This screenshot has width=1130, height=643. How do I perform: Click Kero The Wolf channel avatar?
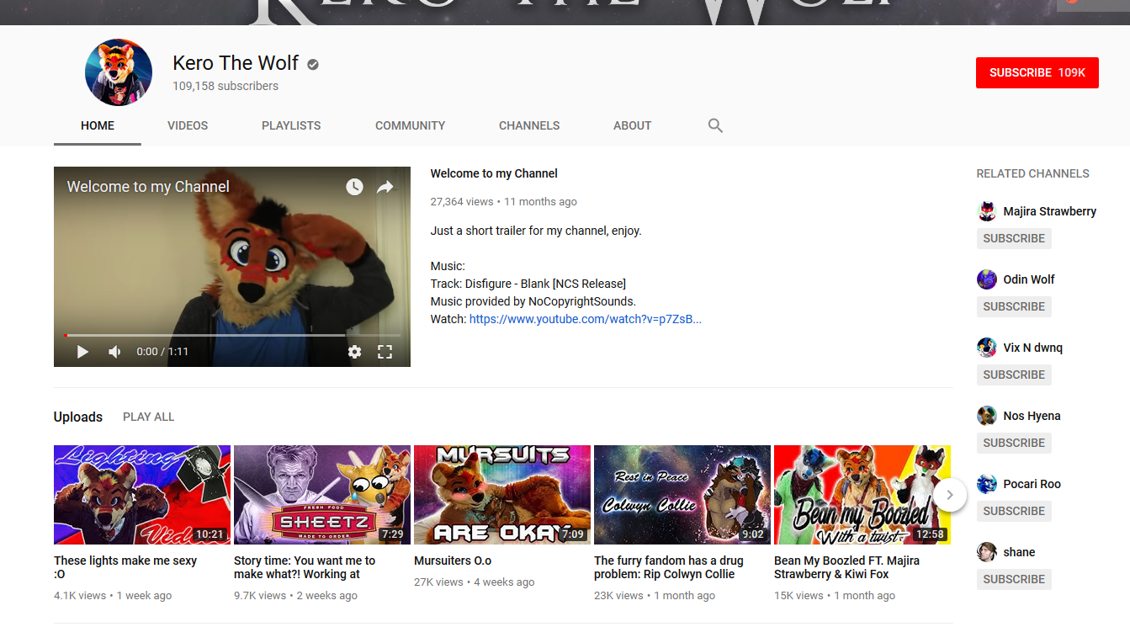pos(119,72)
